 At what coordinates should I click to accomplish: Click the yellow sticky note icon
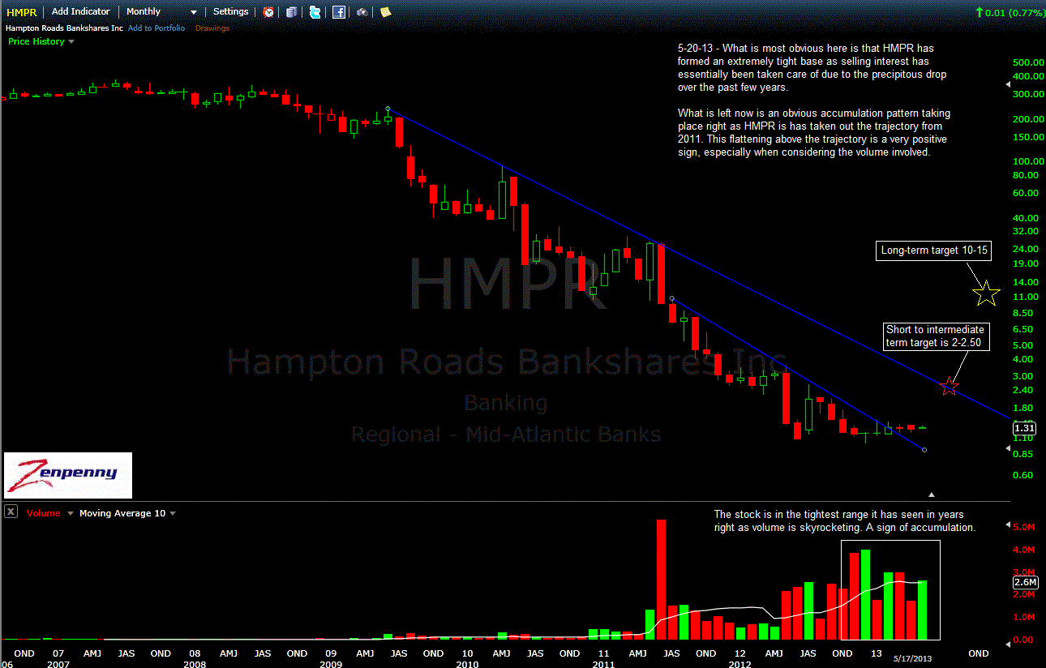pyautogui.click(x=385, y=12)
